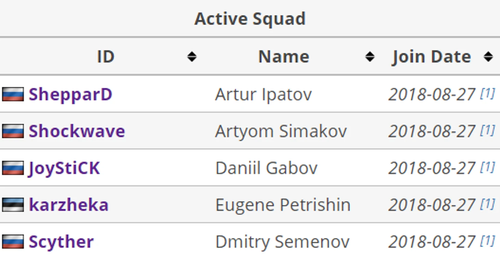Open karzheka player profile link
This screenshot has width=500, height=259.
(68, 205)
